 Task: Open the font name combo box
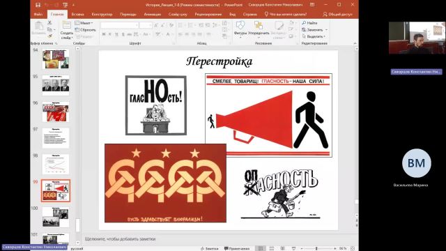click(119, 25)
